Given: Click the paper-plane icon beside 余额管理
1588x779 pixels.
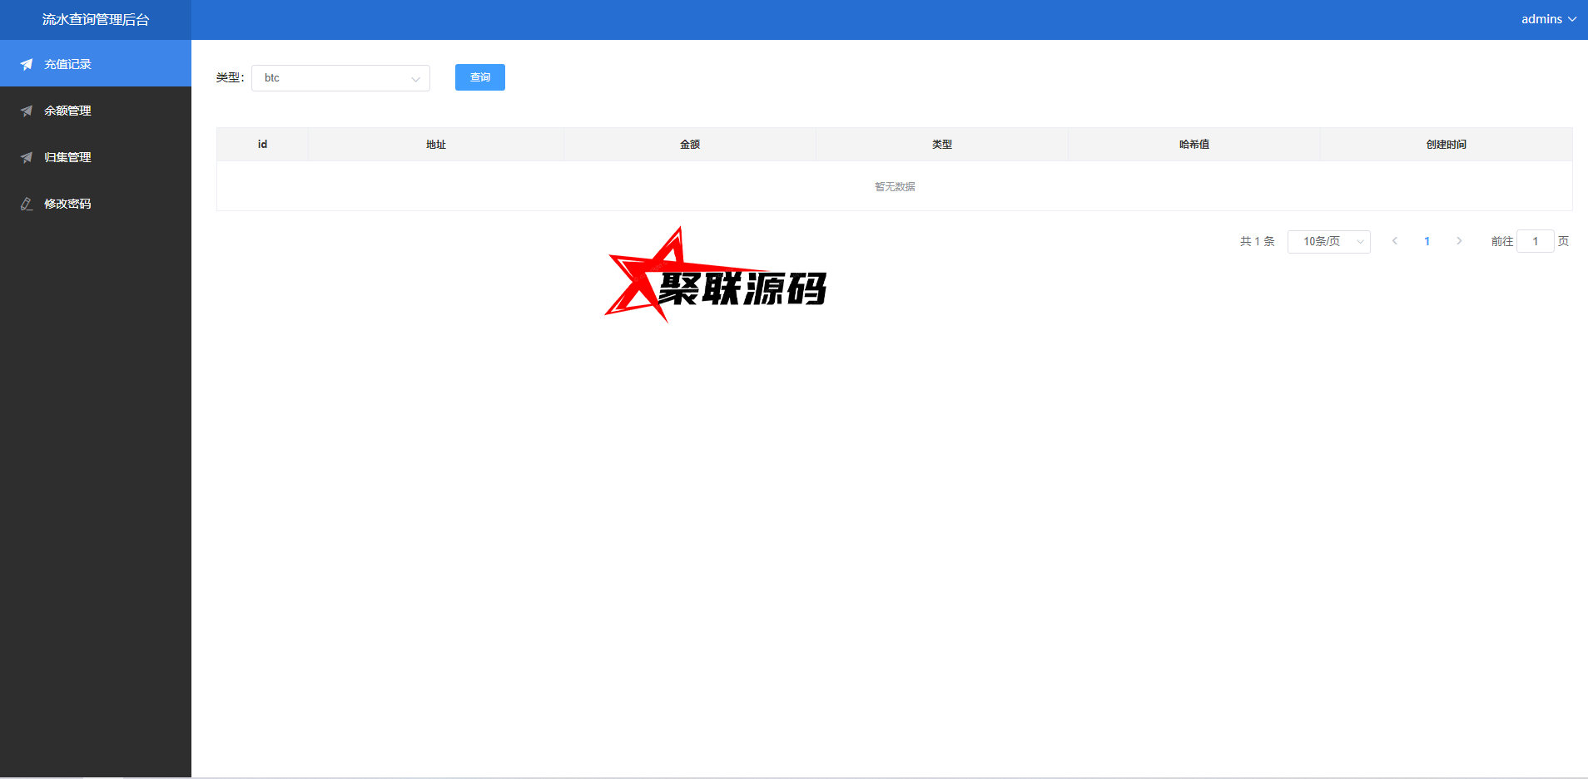Looking at the screenshot, I should (x=27, y=111).
